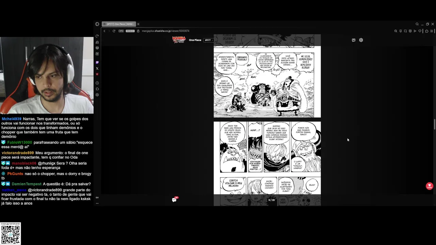Open the X (Twitter) sidebar panel
The width and height of the screenshot is (436, 245).
point(97,68)
